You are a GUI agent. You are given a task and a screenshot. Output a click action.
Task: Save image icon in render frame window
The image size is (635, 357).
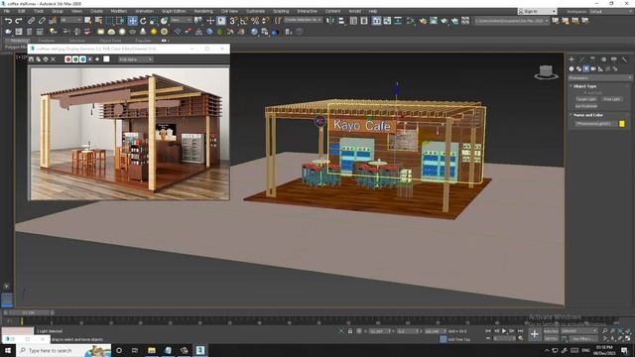coord(31,59)
